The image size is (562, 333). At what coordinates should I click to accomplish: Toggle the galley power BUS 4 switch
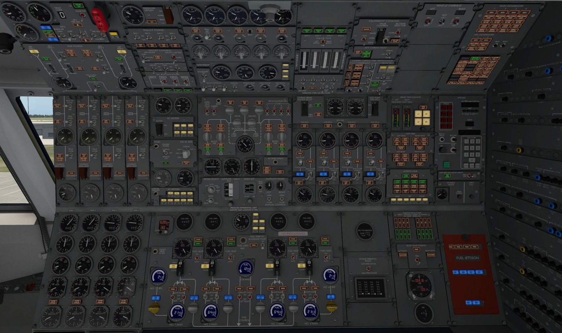coord(173,38)
